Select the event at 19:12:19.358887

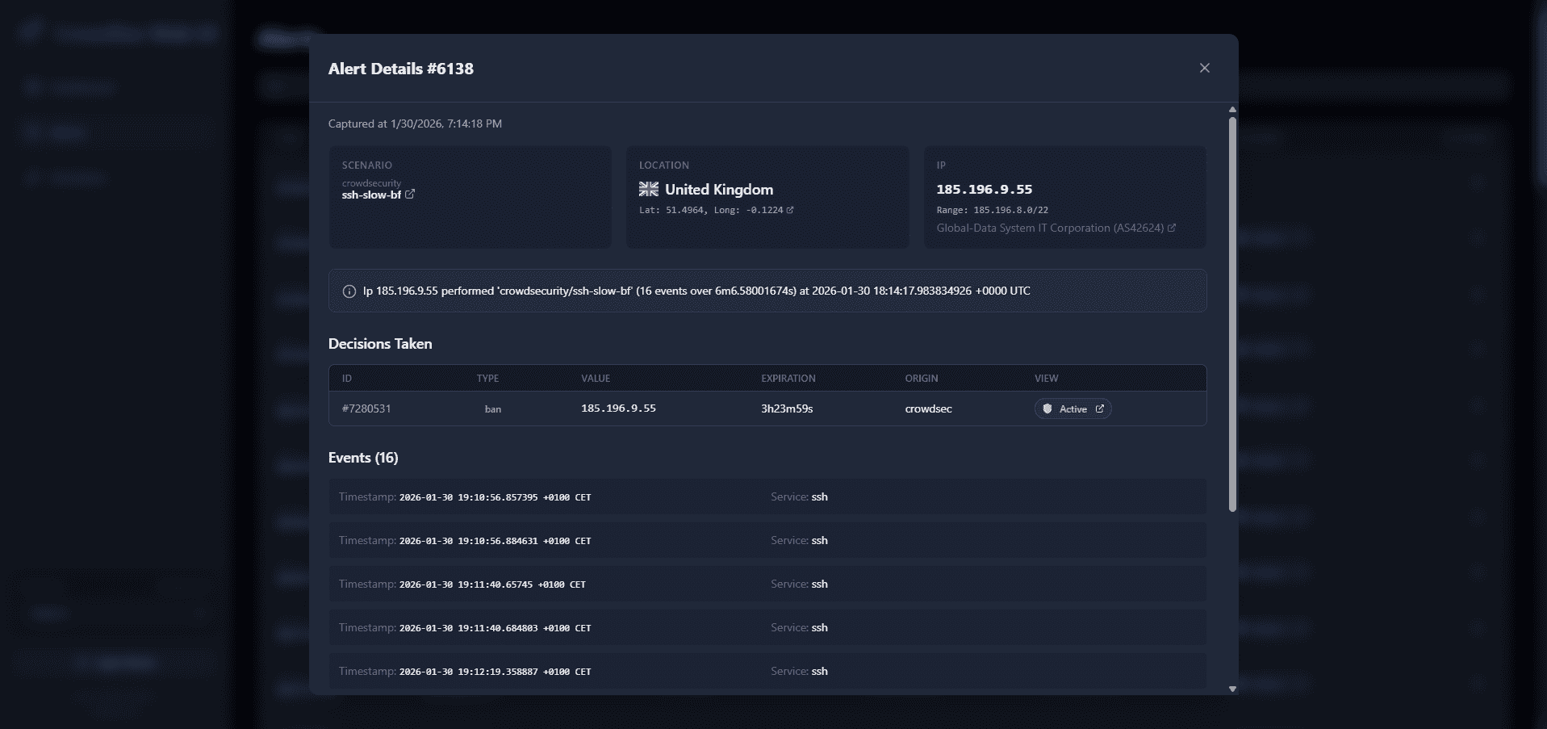[x=767, y=672]
